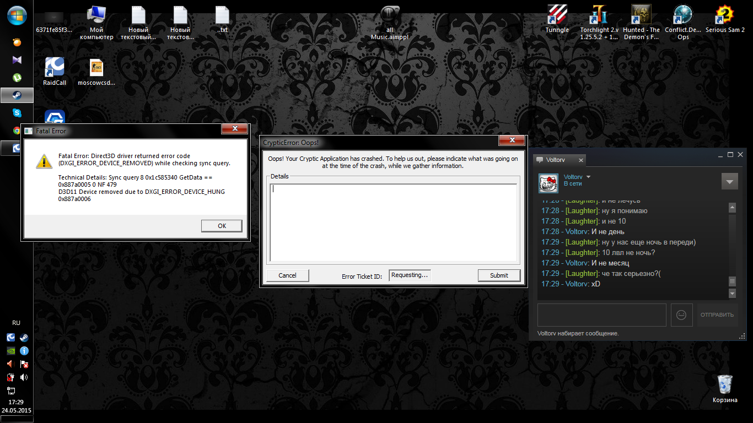Click the RU language indicator
Screen dimensions: 753x423
click(17, 323)
